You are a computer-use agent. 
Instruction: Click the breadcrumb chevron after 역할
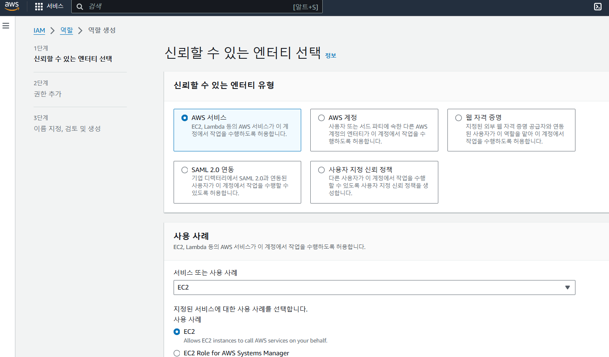coord(80,31)
